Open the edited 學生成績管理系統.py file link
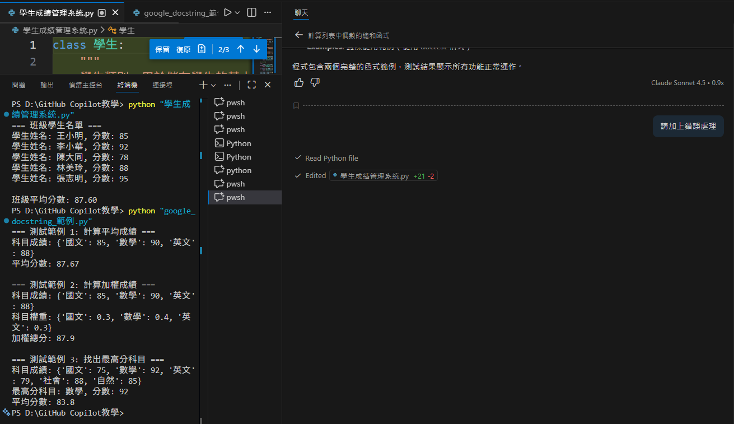 pos(374,176)
